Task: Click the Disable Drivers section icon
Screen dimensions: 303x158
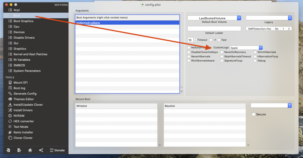Action: click(x=10, y=37)
